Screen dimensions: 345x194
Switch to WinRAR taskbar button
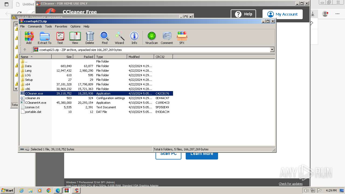pyautogui.click(x=67, y=190)
